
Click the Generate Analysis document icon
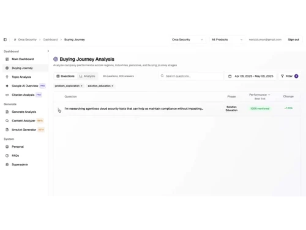pyautogui.click(x=7, y=112)
